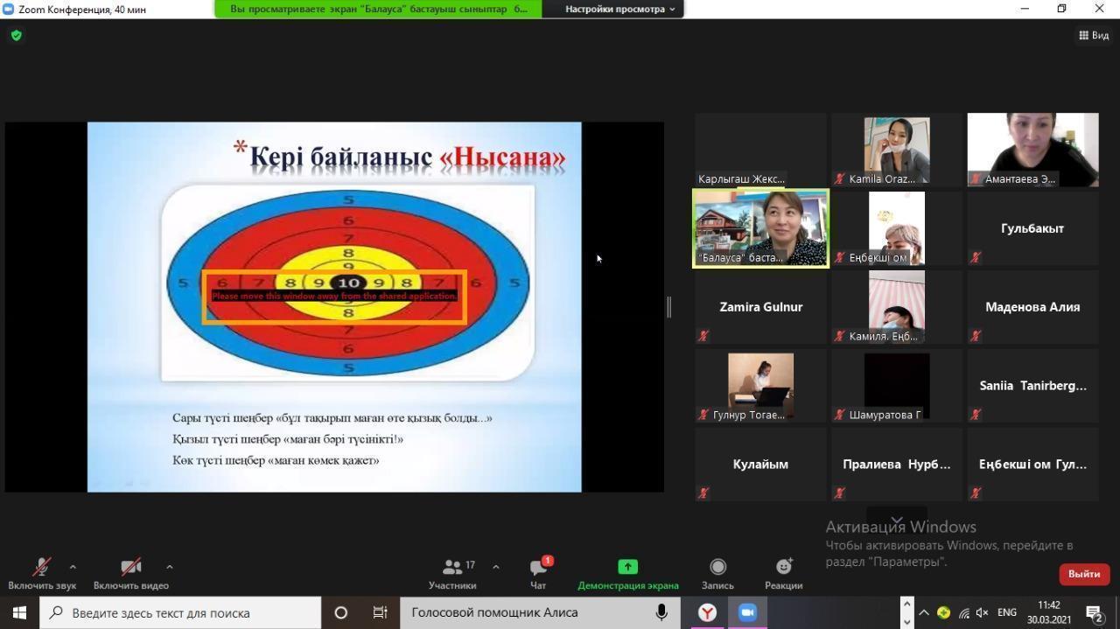Start recording with the Запись button
Screen dimensions: 1120x629
[x=717, y=573]
